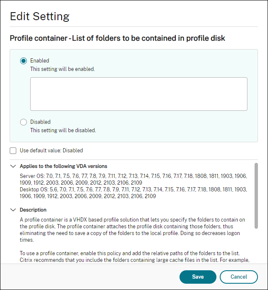Click the 'Enabled' option label
Screen dimensions: 268x290
point(39,61)
